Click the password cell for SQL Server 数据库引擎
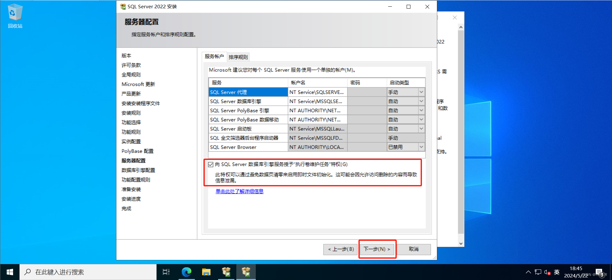Viewport: 612px width, 280px height. click(x=367, y=101)
